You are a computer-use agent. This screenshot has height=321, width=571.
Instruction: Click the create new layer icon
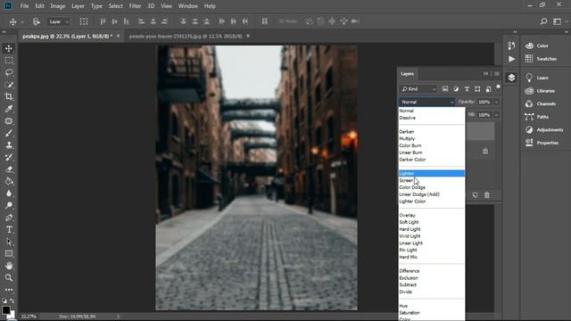476,195
